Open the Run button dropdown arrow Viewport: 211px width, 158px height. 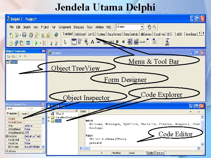tap(40, 43)
